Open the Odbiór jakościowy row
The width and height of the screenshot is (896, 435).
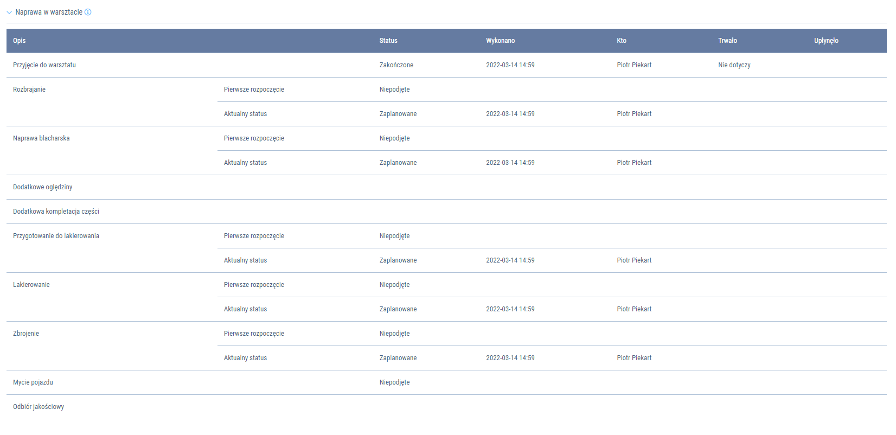click(x=39, y=407)
